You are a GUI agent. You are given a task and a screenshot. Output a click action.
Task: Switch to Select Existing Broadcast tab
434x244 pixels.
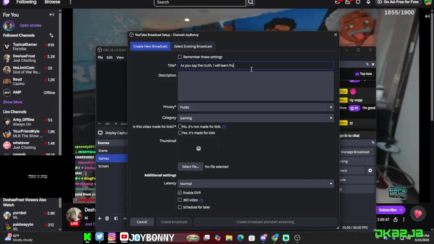click(x=193, y=46)
